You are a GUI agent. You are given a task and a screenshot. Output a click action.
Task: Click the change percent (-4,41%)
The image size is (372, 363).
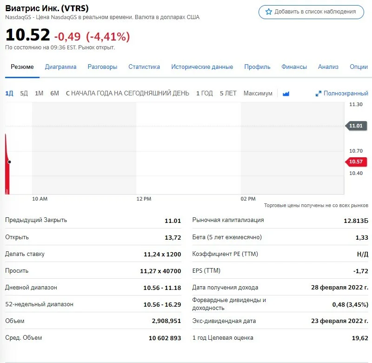click(108, 37)
